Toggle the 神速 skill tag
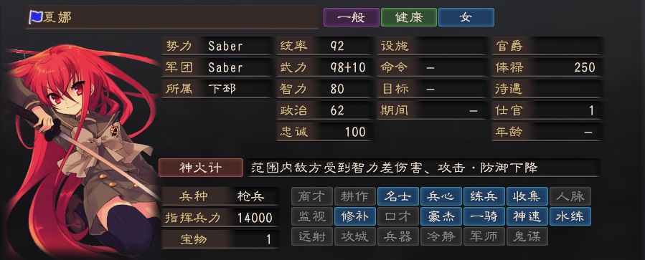Screen dimensions: 645x260 tap(527, 216)
